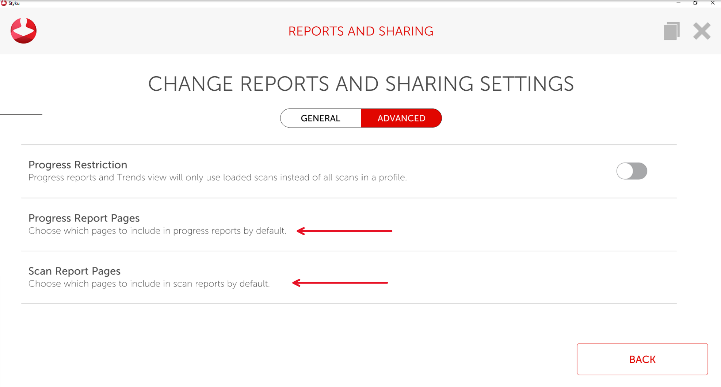Click the small Styku icon in title bar
The image size is (721, 387).
tap(4, 3)
